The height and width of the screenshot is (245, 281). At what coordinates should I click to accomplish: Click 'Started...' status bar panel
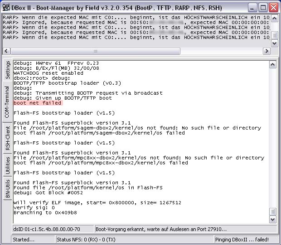[33, 240]
